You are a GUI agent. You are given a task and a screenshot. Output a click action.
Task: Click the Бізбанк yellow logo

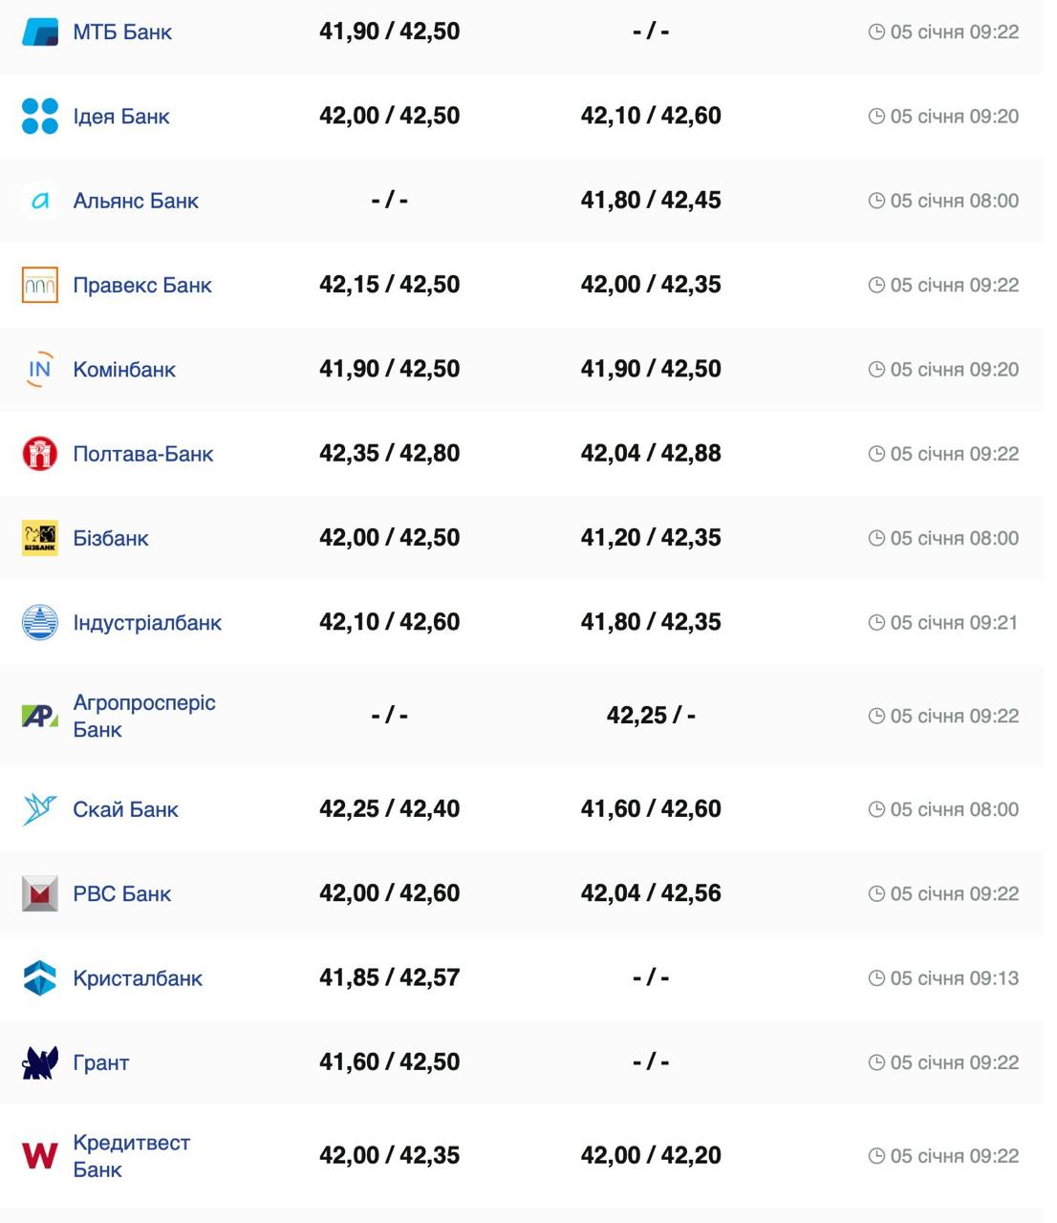(40, 538)
